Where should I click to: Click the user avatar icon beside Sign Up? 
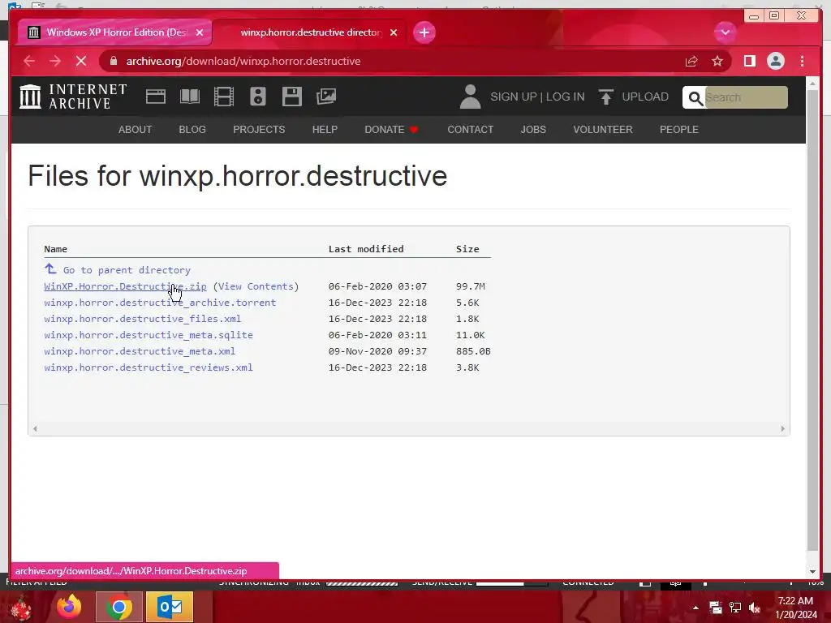point(470,97)
